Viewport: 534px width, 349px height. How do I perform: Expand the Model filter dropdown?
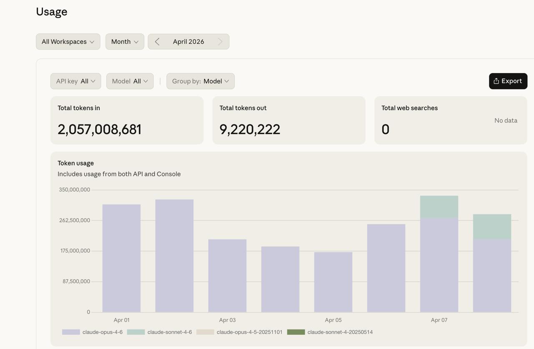[130, 81]
